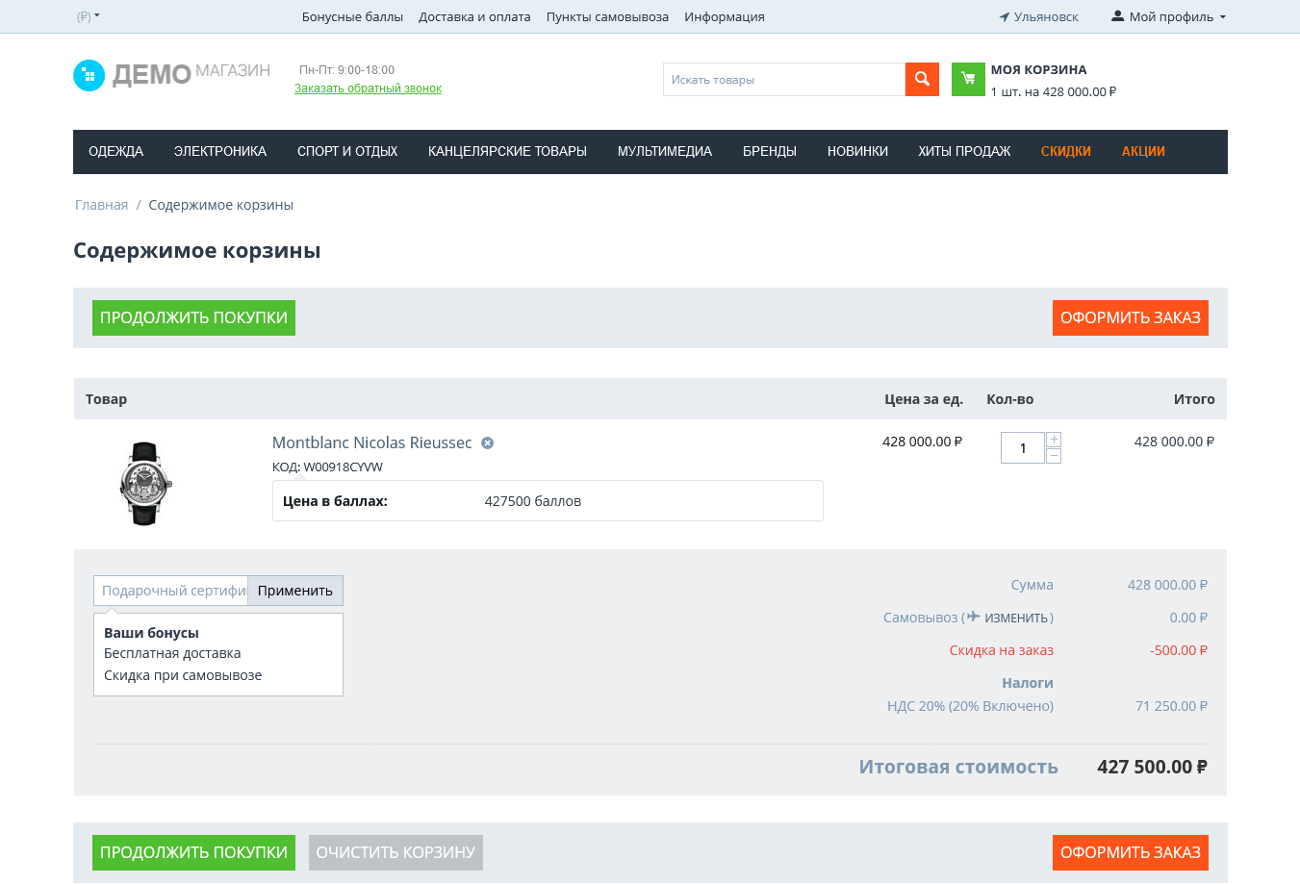Viewport: 1300px width, 884px height.
Task: Select Ульяновск city location
Action: [x=1038, y=17]
